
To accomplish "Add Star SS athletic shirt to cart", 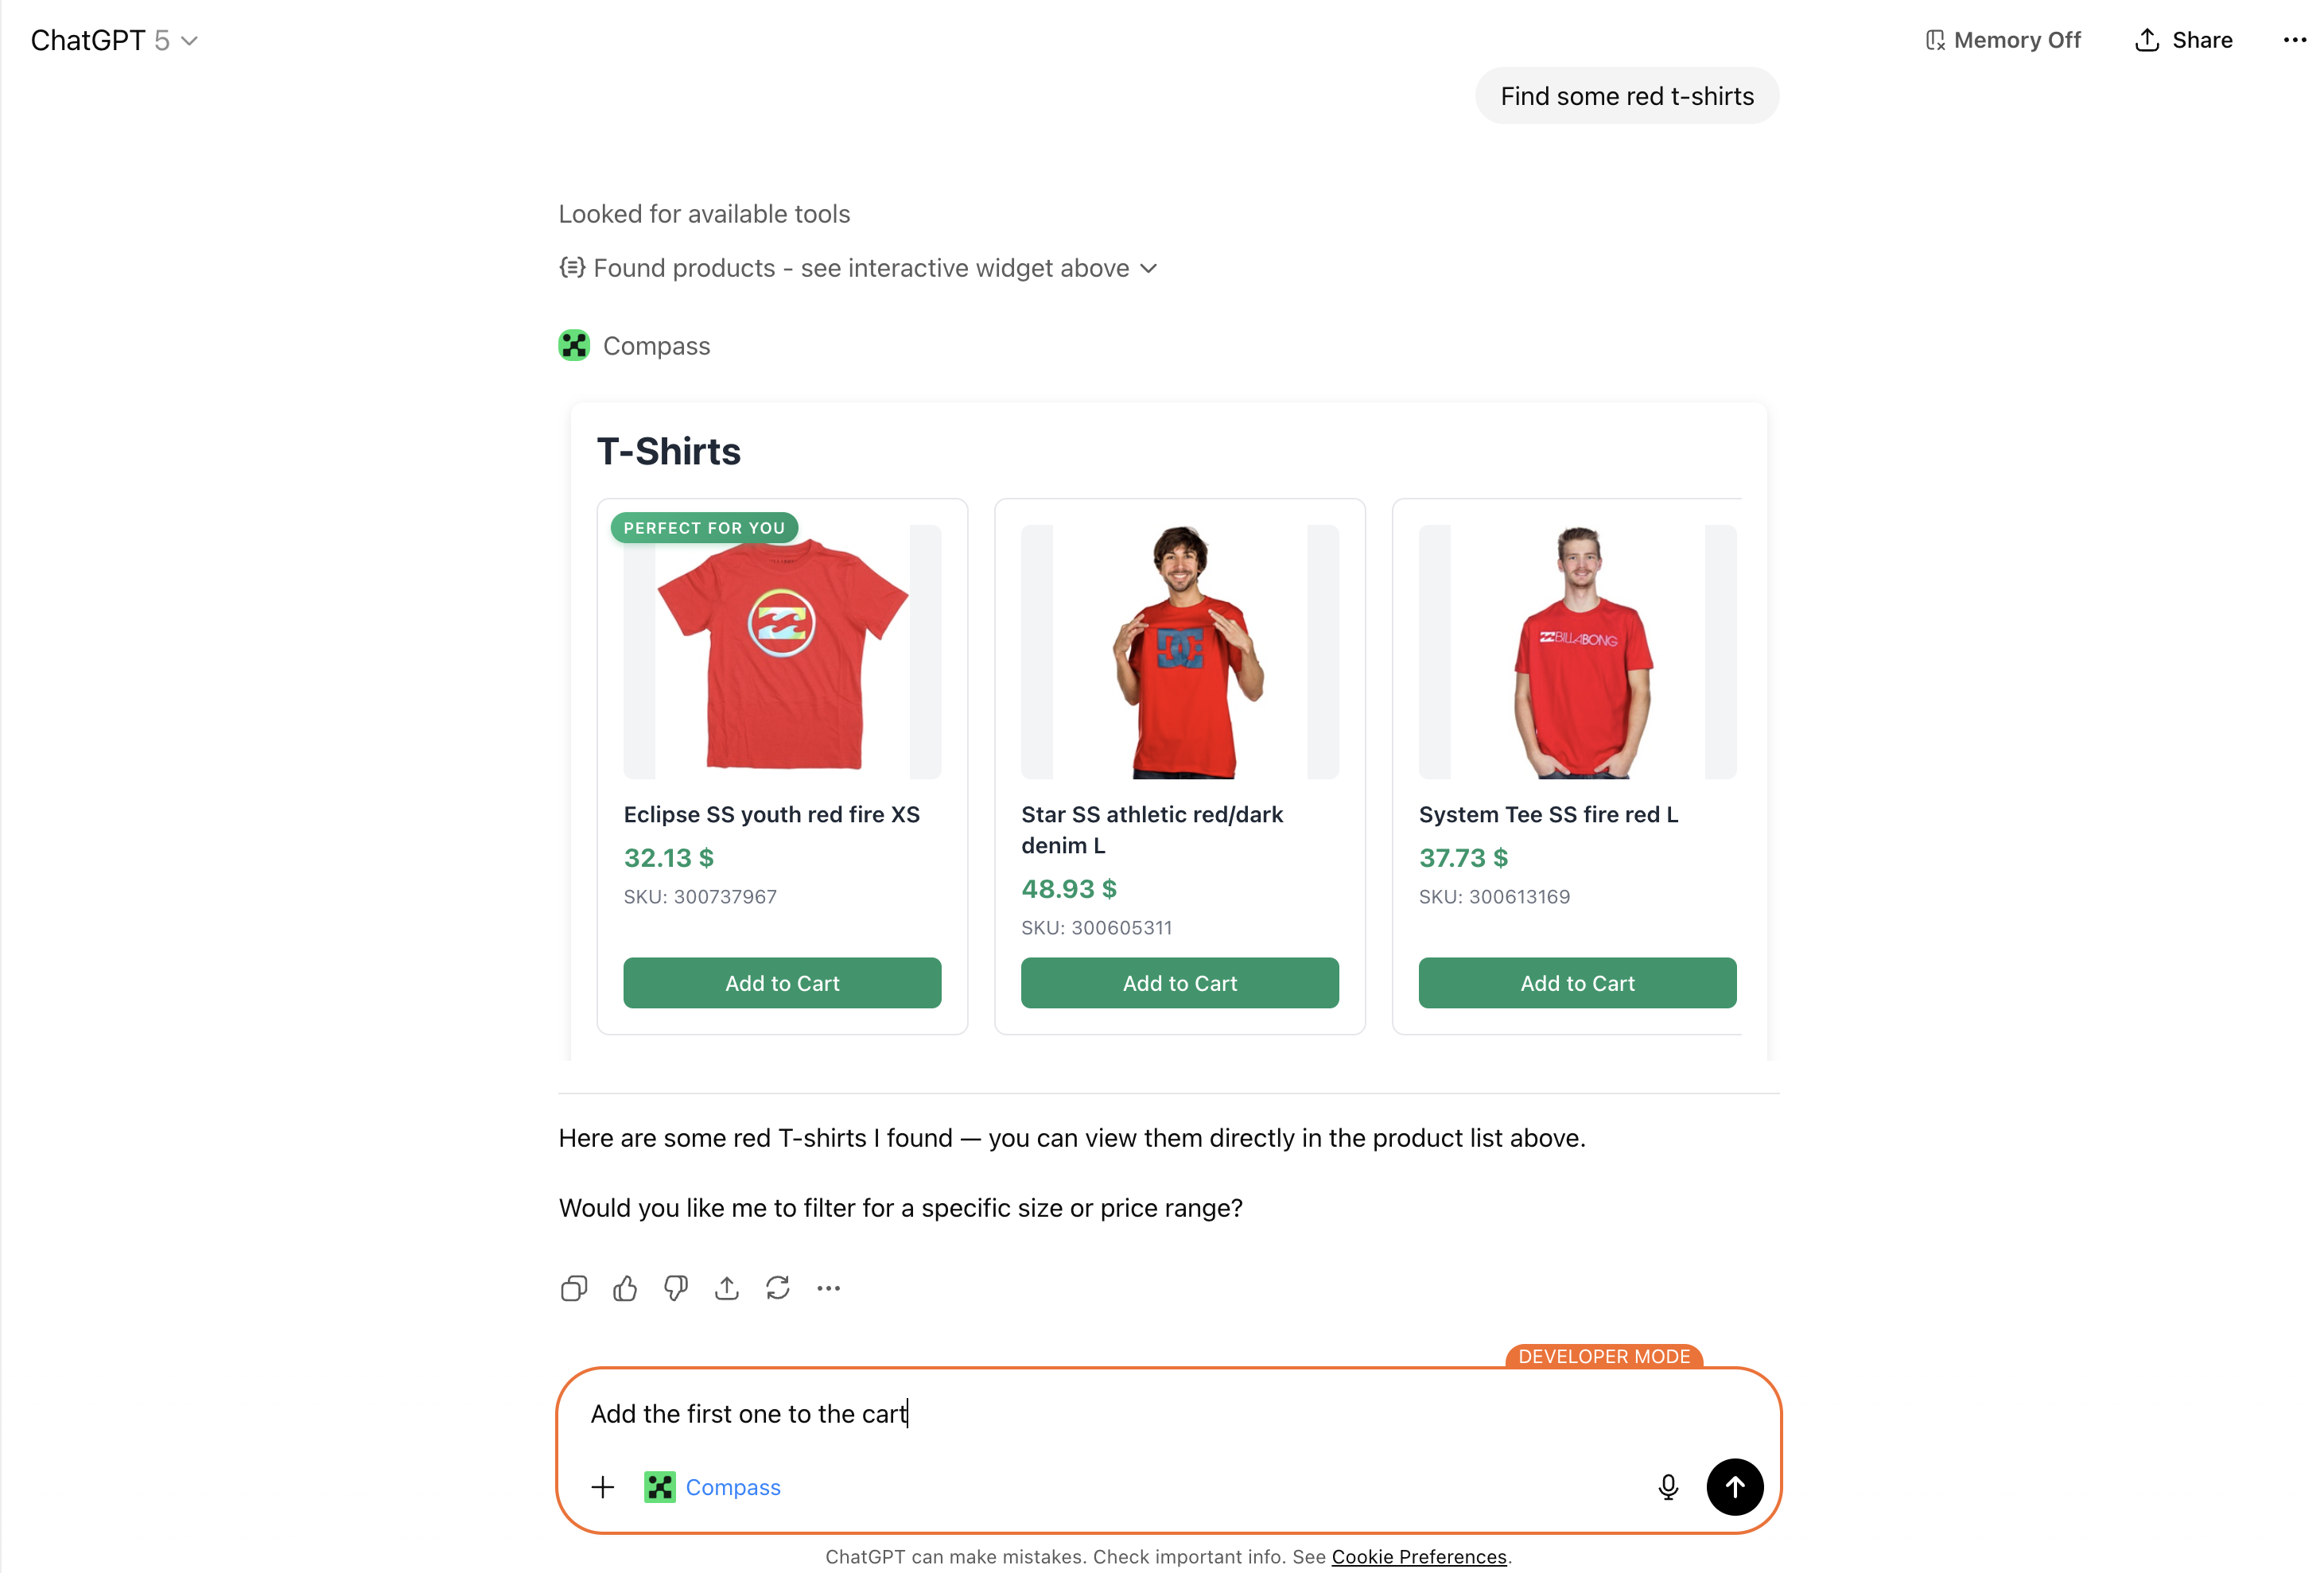I will [1179, 983].
